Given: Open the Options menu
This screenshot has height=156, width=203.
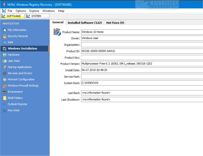Looking at the screenshot, I should [x=21, y=11].
